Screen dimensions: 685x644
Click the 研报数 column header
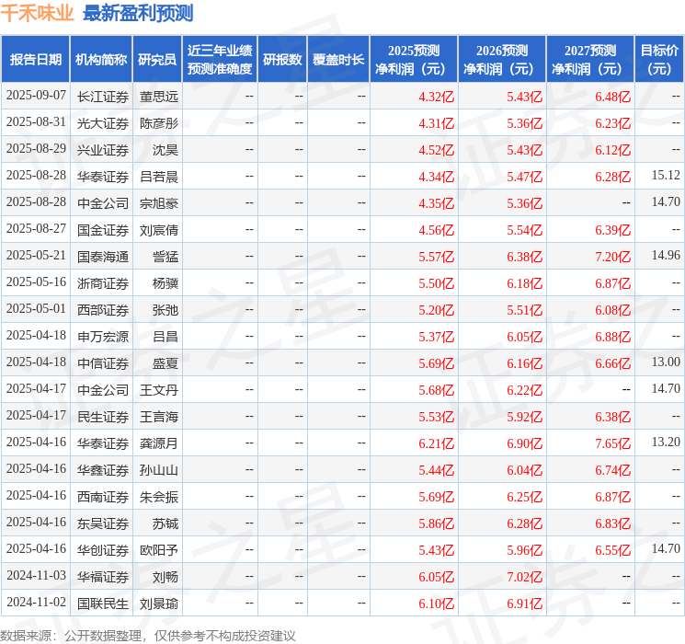(282, 60)
